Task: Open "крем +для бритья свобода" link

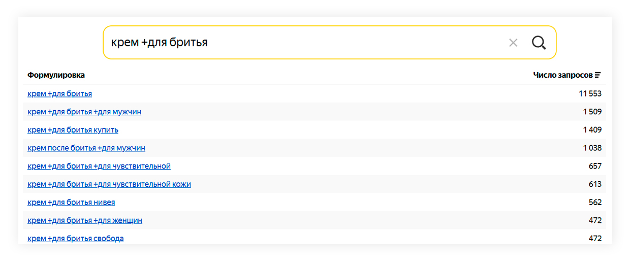Action: coord(76,239)
